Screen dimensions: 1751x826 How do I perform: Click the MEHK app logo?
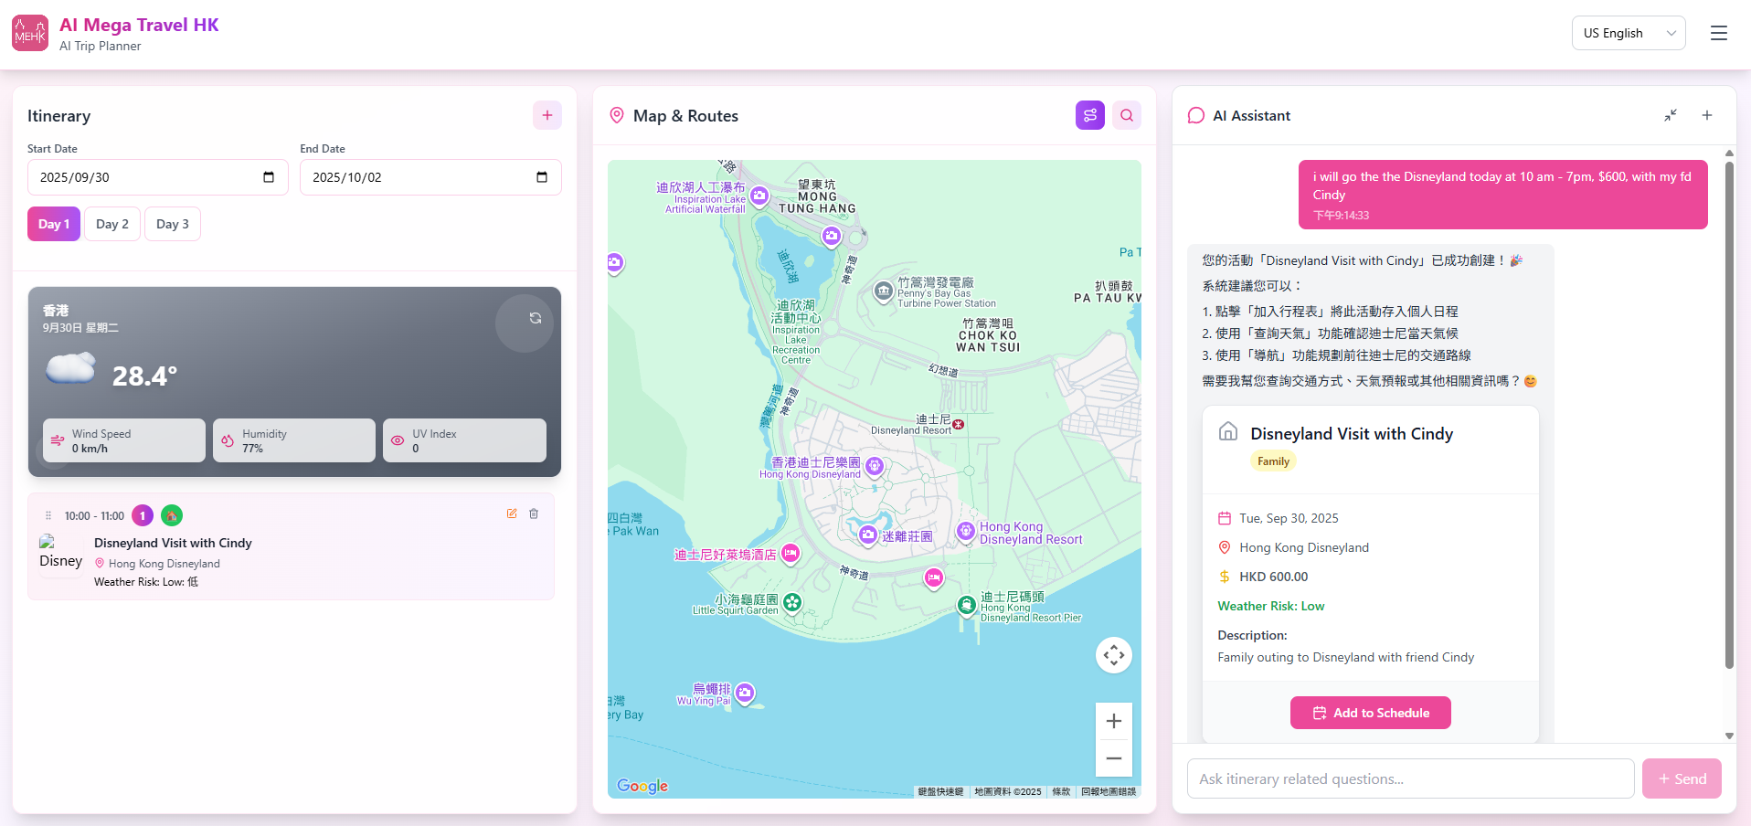coord(30,33)
